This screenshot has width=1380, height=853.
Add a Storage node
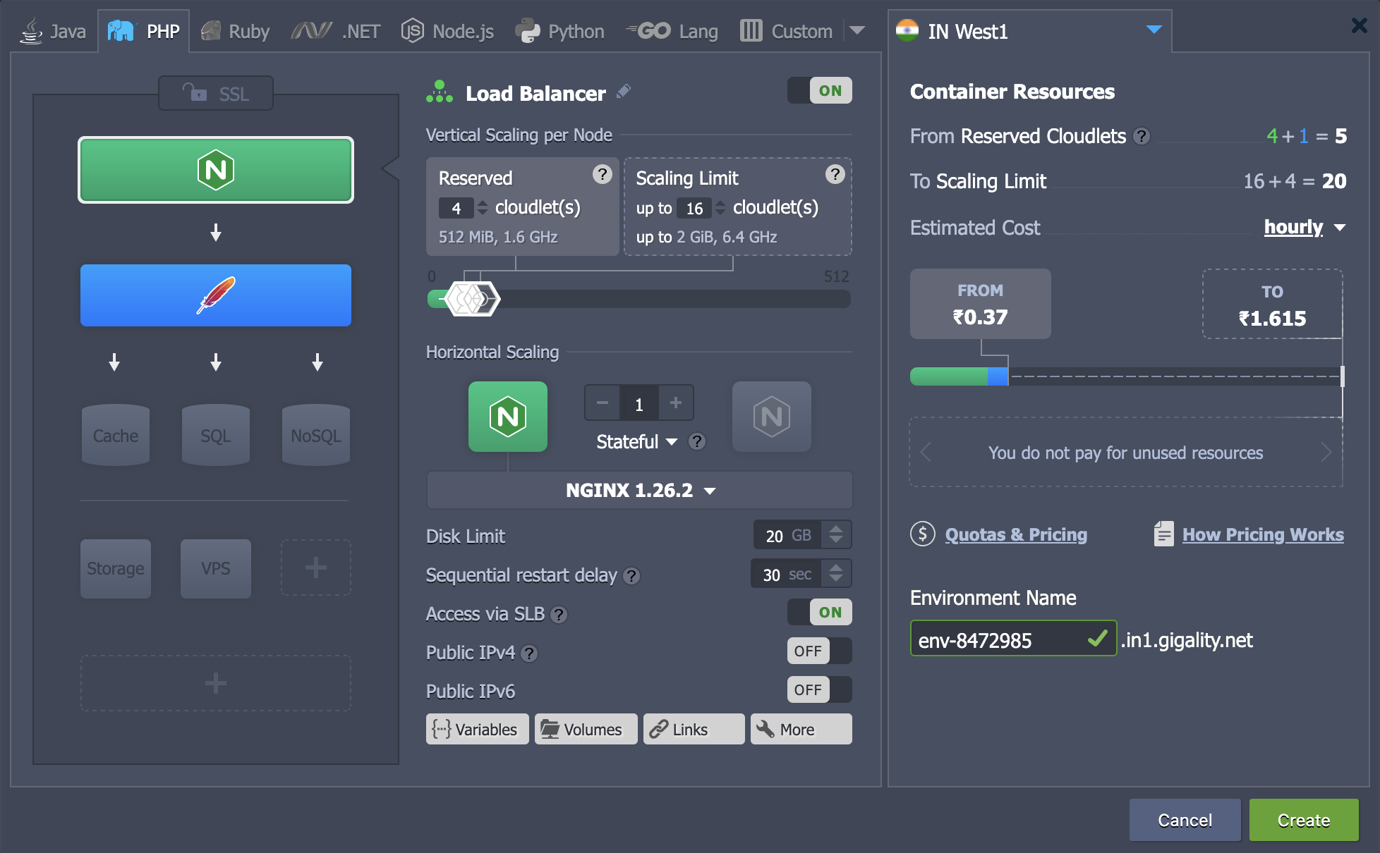pos(116,568)
